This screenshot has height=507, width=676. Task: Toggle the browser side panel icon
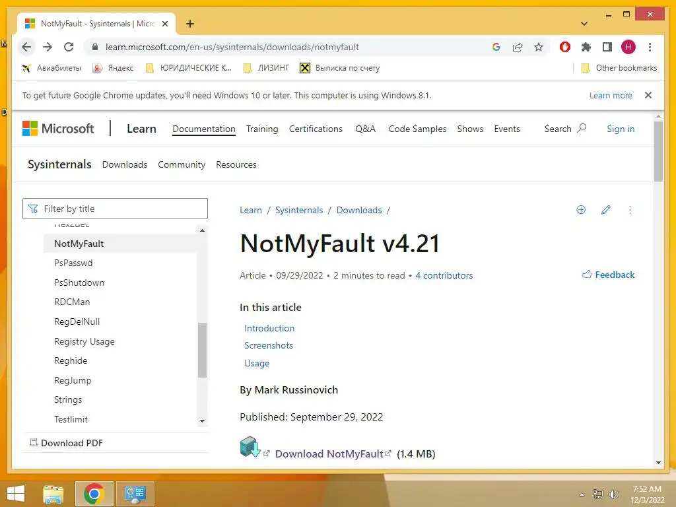[607, 47]
